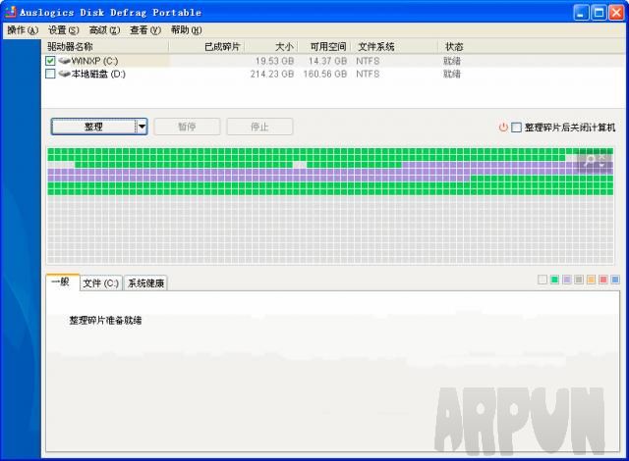
Task: Minimize the Disk Defrag window
Action: click(581, 13)
